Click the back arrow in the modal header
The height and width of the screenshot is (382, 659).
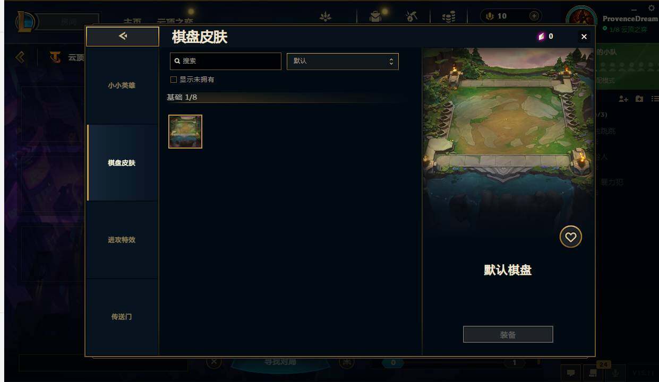pyautogui.click(x=123, y=36)
